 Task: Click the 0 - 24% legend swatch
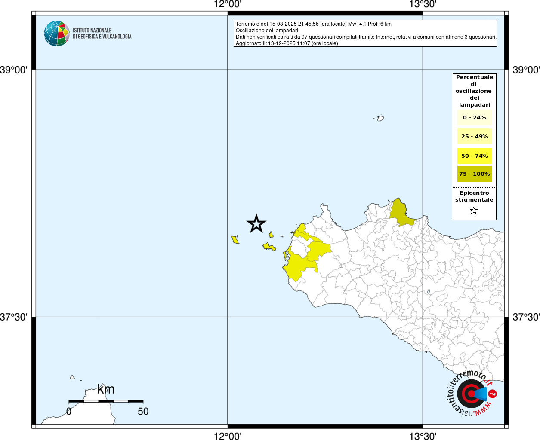click(x=474, y=118)
